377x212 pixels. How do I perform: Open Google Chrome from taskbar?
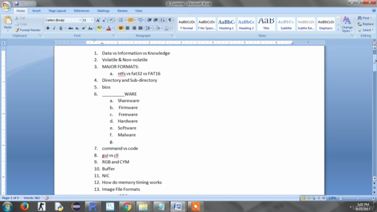[x=127, y=207]
